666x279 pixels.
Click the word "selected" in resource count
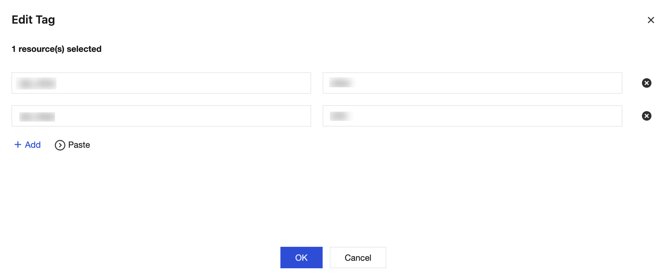[x=84, y=49]
